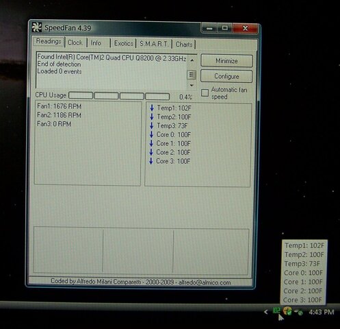This screenshot has width=340, height=329.
Task: Click the log scrollbar up arrow
Action: 192,60
